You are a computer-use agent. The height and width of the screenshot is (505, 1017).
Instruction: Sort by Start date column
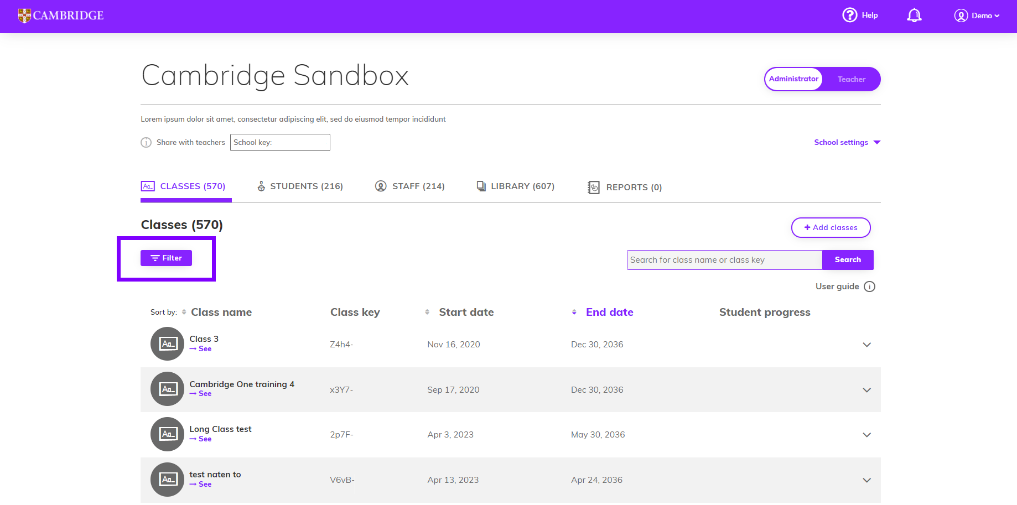coord(466,313)
